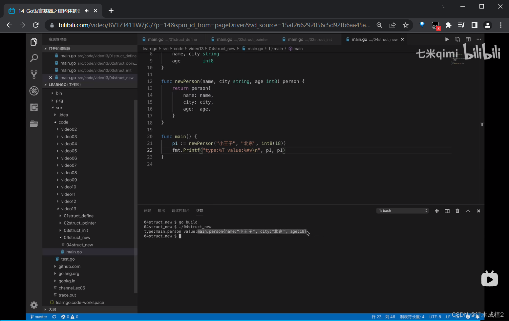Select the 输出 panel tab
This screenshot has height=321, width=509.
[161, 211]
